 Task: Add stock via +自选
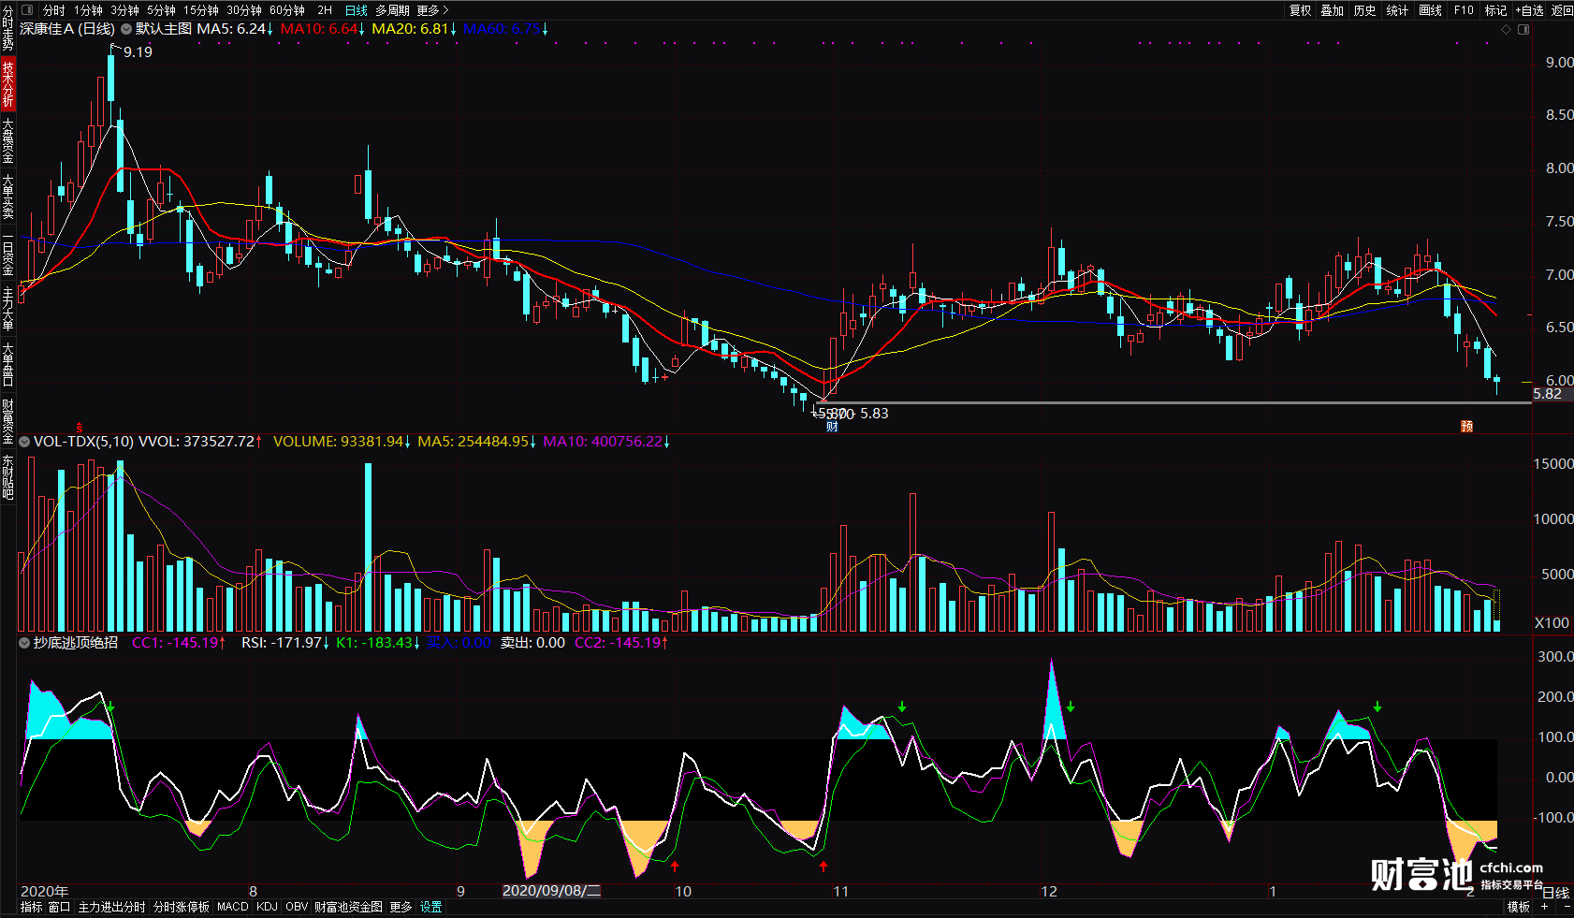[x=1529, y=10]
